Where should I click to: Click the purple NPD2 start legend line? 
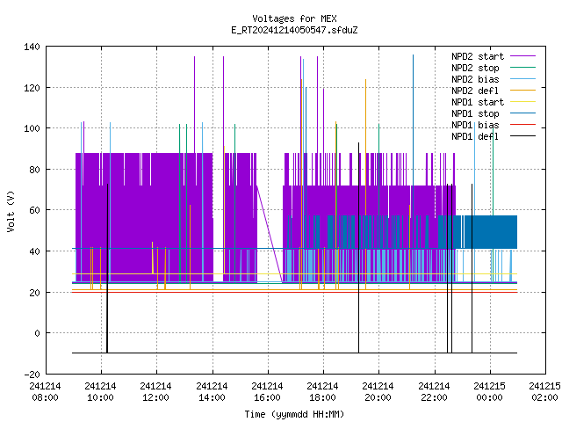[x=522, y=56]
